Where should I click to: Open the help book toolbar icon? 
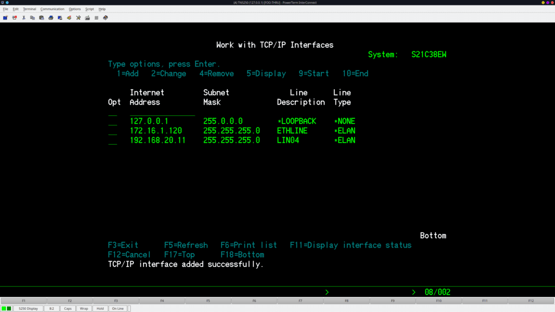(x=106, y=18)
